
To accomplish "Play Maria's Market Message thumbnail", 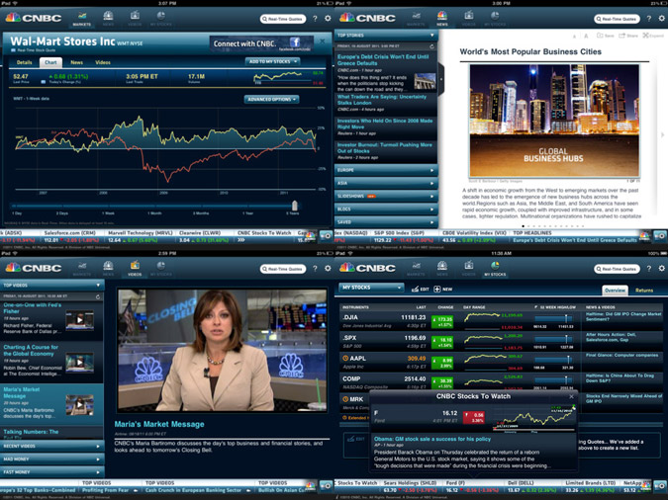I will pyautogui.click(x=80, y=405).
